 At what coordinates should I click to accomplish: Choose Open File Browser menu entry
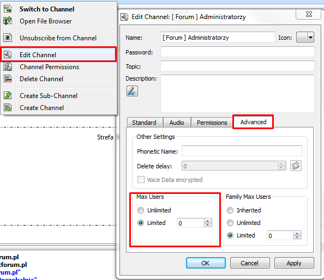click(x=59, y=21)
